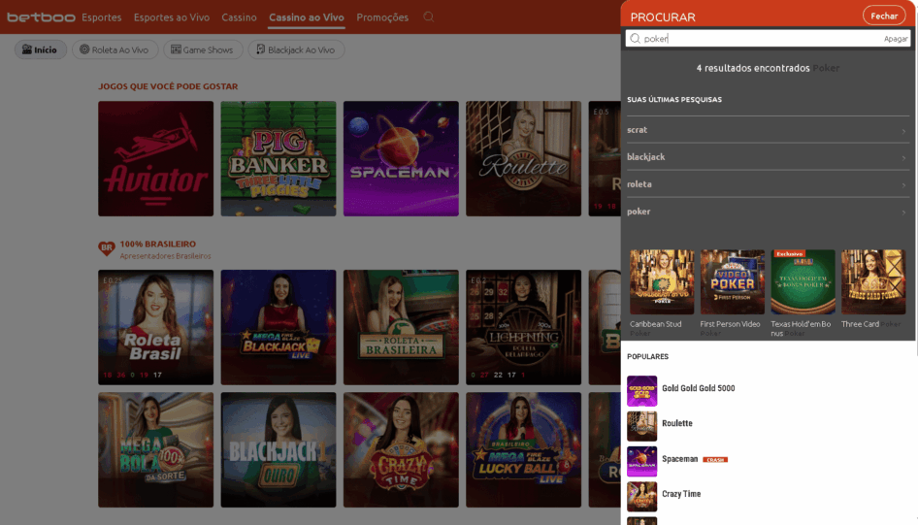Click 'JOGOS QUE VOCÊ PODE GOSTAR' heading
This screenshot has height=525, width=918.
pos(168,86)
